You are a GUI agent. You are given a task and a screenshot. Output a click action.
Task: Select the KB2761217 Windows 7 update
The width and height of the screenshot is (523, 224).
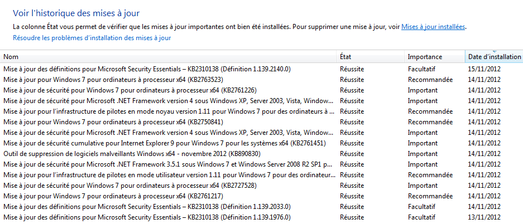[106, 196]
